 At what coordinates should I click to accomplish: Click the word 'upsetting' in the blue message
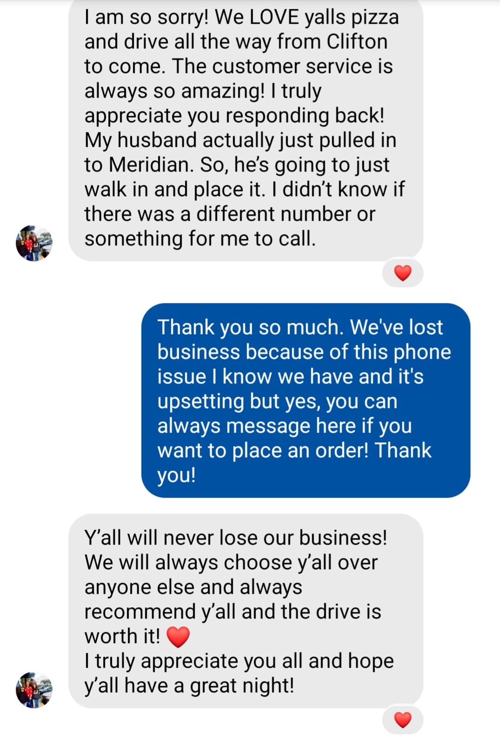coord(200,401)
